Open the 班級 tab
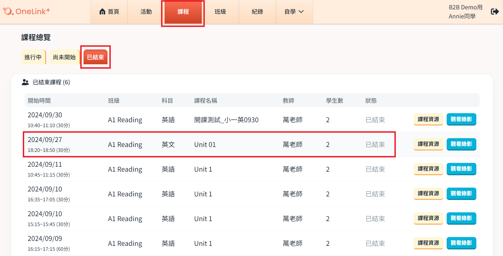Image resolution: width=503 pixels, height=256 pixels. click(220, 12)
